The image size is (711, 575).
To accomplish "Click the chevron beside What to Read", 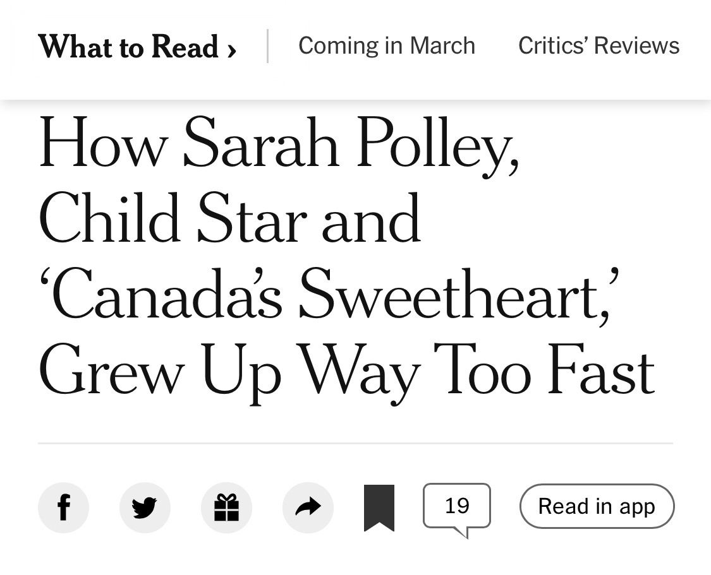I will tap(231, 49).
